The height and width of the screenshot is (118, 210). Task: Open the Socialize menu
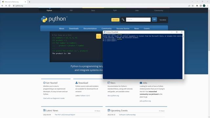[x=163, y=20]
